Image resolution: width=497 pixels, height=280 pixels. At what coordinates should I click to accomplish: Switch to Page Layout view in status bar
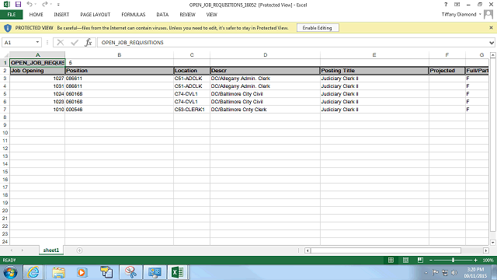(x=405, y=260)
